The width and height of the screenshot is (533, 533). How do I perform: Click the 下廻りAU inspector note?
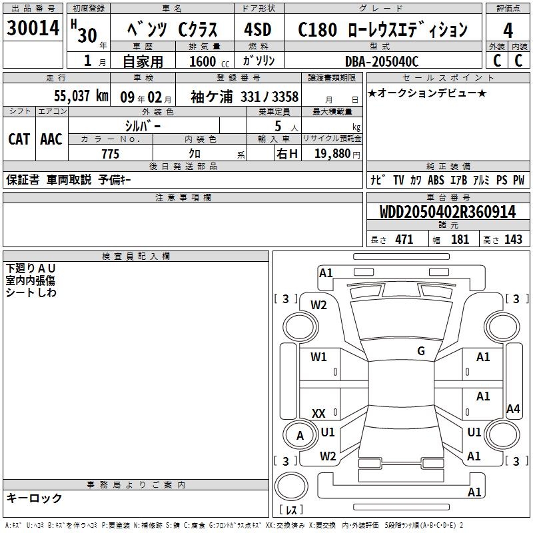point(31,268)
